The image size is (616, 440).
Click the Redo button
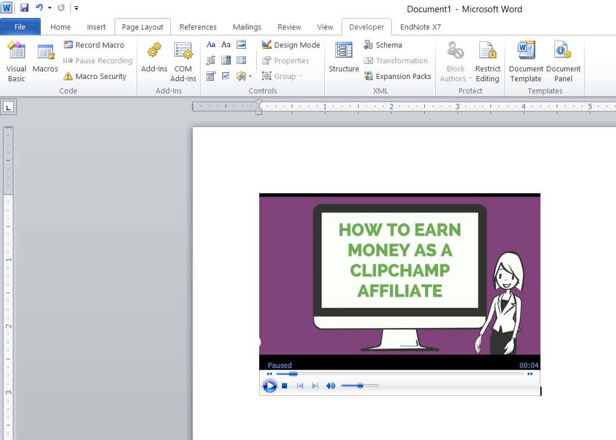click(61, 8)
